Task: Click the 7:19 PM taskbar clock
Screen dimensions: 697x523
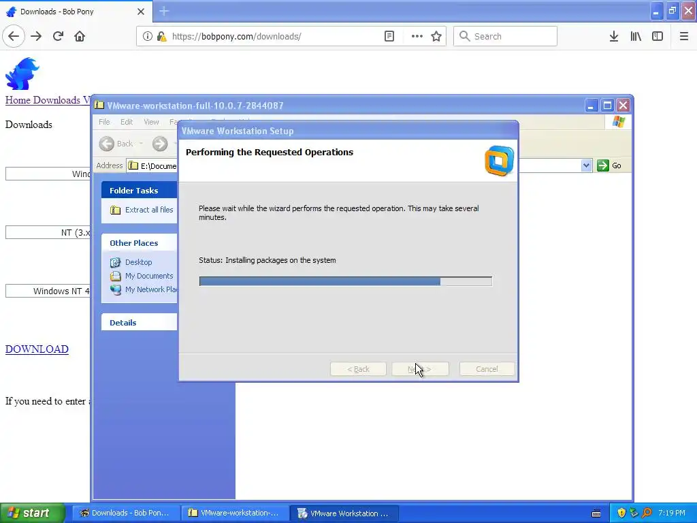Action: tap(672, 513)
